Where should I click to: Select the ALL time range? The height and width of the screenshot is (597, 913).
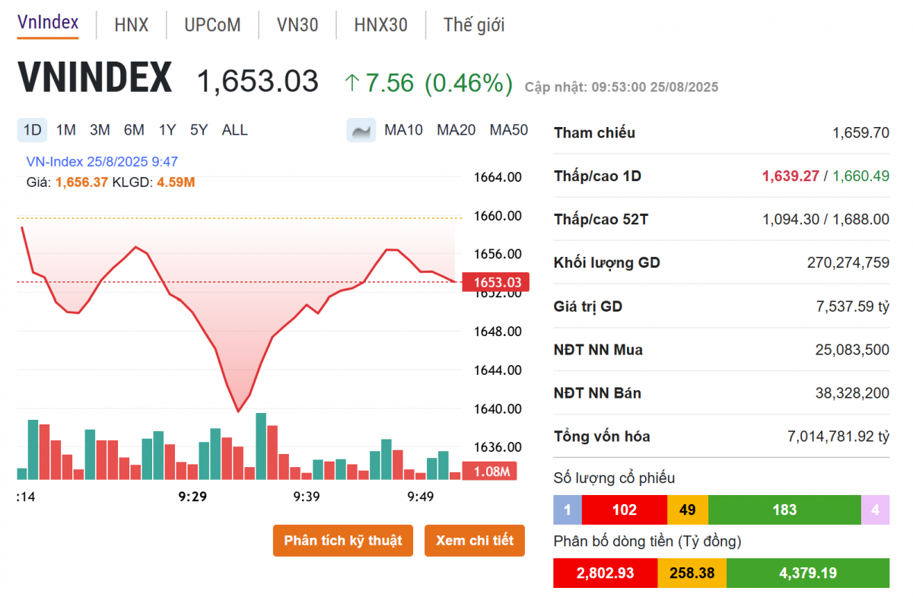tap(234, 130)
